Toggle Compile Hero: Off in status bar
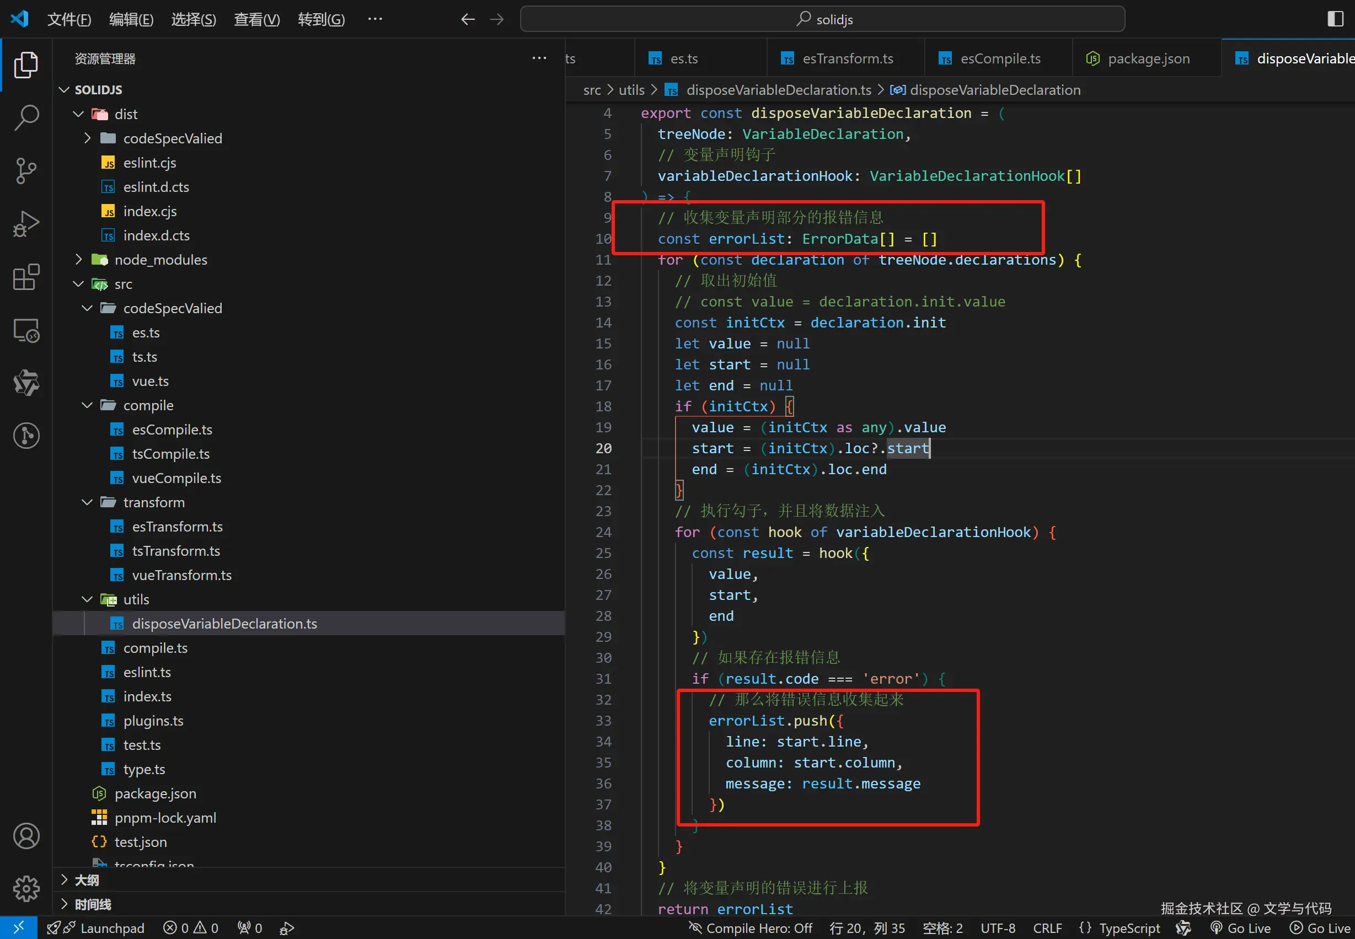The width and height of the screenshot is (1355, 939). point(751,928)
